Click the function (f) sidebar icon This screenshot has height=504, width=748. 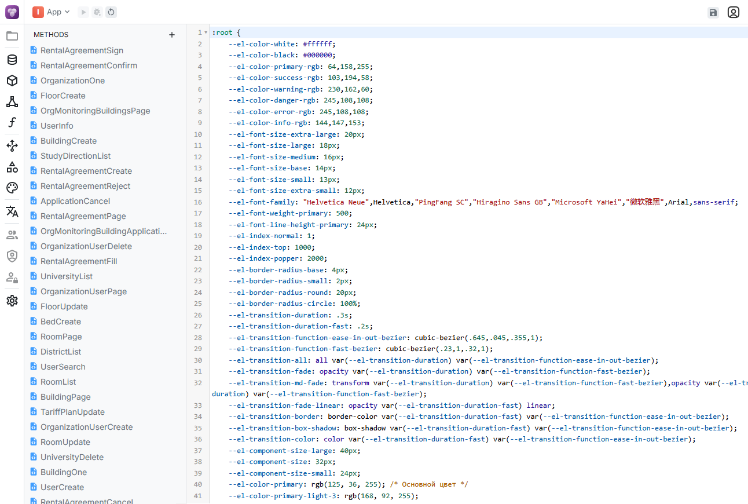click(12, 122)
